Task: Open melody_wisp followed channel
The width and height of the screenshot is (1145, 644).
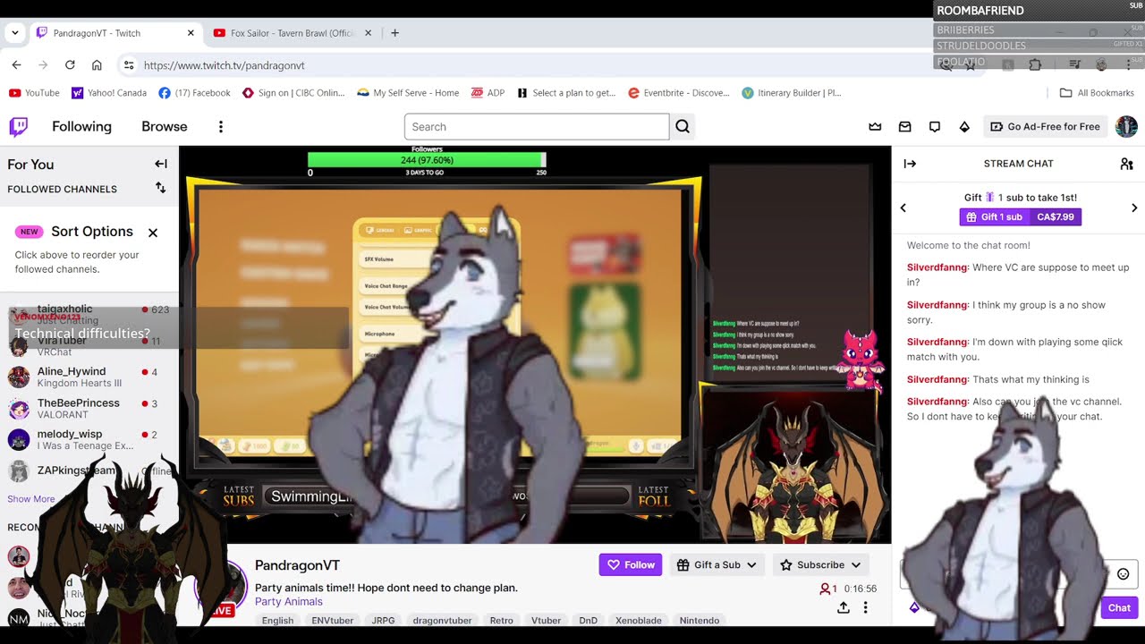Action: 89,439
